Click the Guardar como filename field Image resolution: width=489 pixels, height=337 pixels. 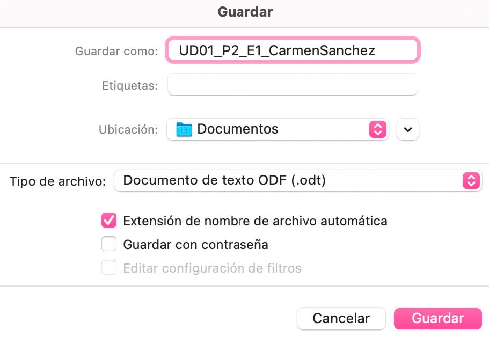pyautogui.click(x=293, y=50)
